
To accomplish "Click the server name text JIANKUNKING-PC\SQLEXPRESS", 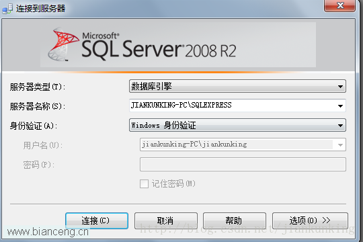I will [x=182, y=105].
